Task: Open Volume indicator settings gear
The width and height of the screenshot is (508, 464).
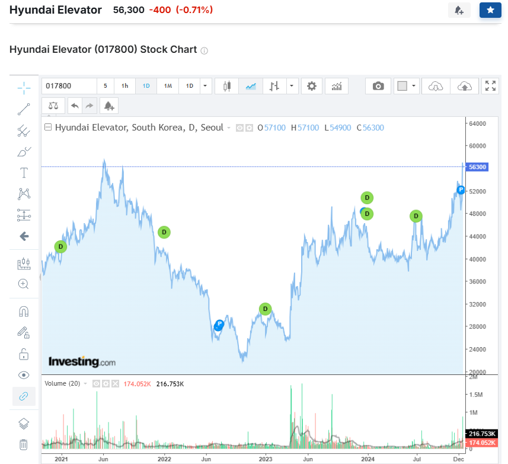Action: (x=106, y=384)
